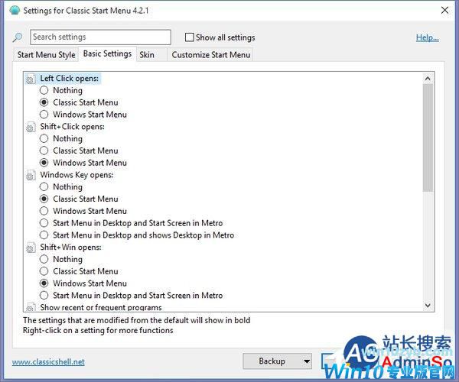Click the Shift+Win opens setting icon
Screen dimensions: 459x382
pyautogui.click(x=31, y=248)
